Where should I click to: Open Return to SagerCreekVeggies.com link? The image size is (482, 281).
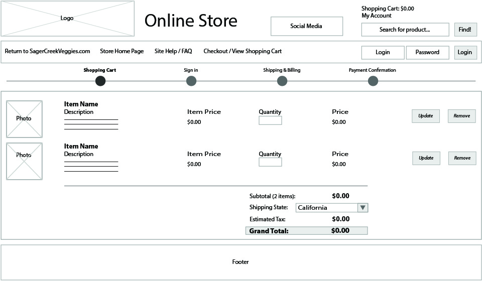coord(48,51)
